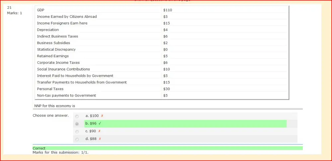332x161 pixels.
Task: Click the Depreciation row label
Action: (x=48, y=30)
